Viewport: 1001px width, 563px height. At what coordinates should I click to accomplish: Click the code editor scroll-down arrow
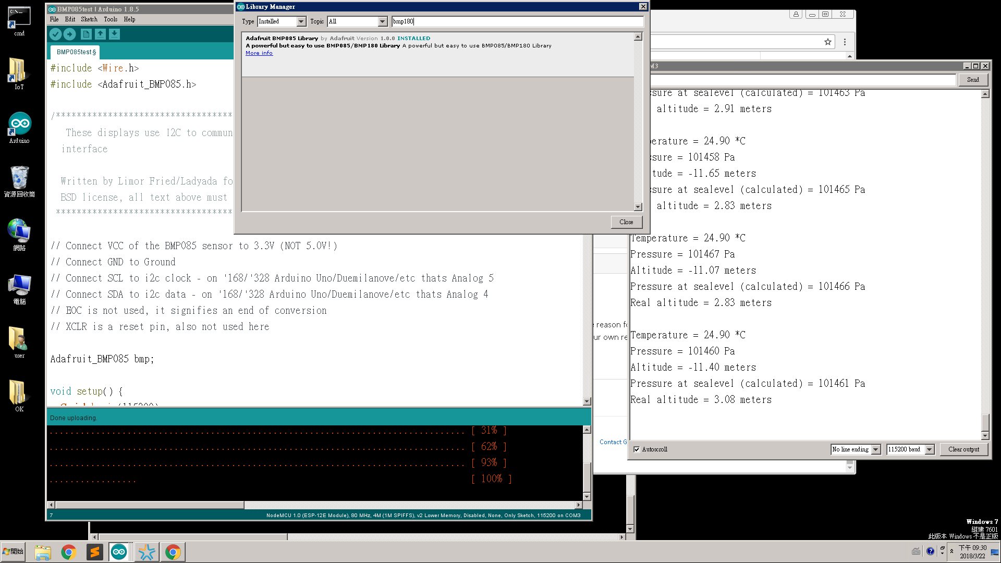click(x=587, y=401)
